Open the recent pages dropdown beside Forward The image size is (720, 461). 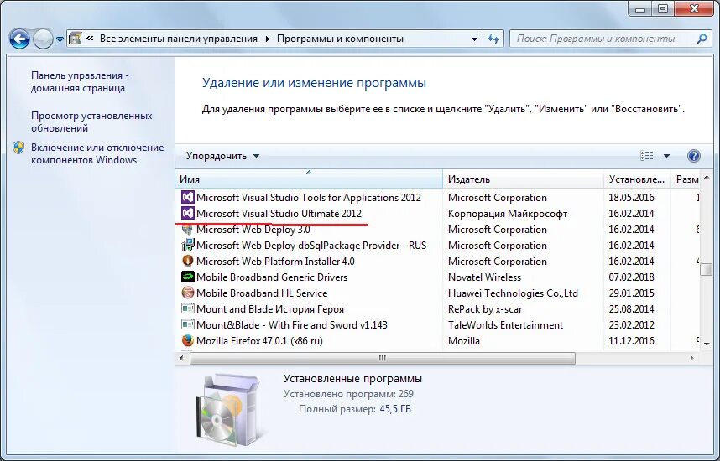click(60, 39)
